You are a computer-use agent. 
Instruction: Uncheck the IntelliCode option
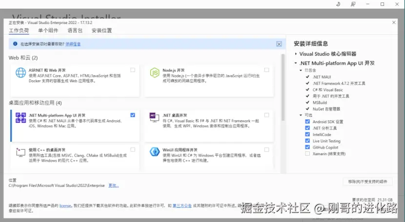click(x=307, y=134)
